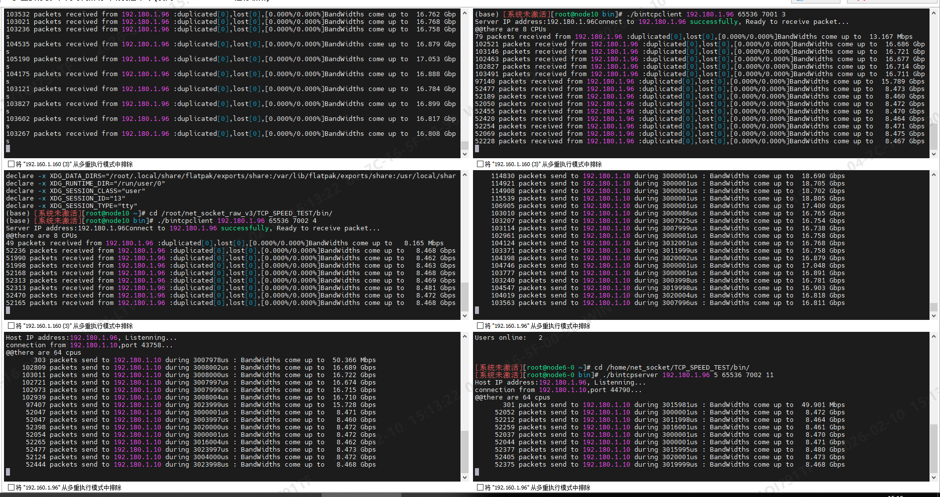The image size is (940, 497).
Task: Click scroll-up arrow of the 7001 client pane
Action: coord(934,13)
